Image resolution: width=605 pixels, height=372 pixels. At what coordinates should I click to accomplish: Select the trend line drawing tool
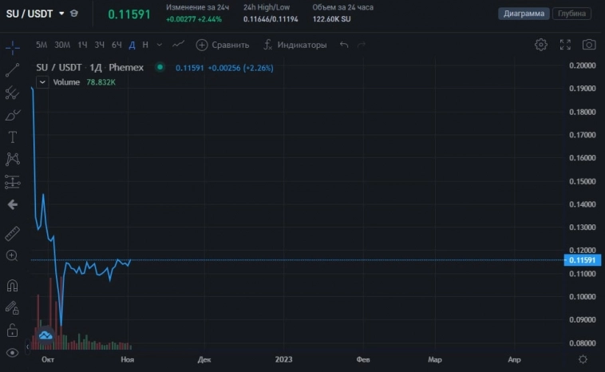12,70
